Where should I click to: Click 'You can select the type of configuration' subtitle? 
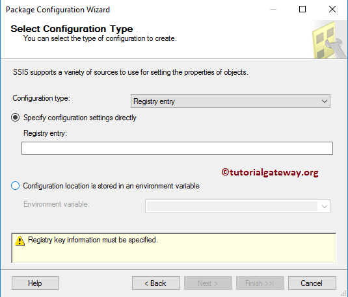click(100, 38)
